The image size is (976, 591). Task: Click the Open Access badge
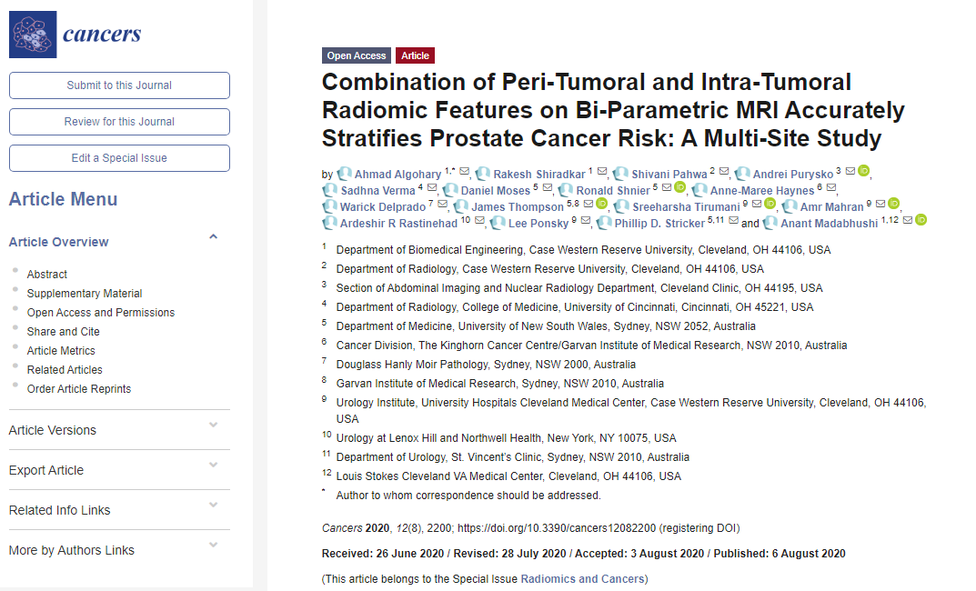pos(356,55)
